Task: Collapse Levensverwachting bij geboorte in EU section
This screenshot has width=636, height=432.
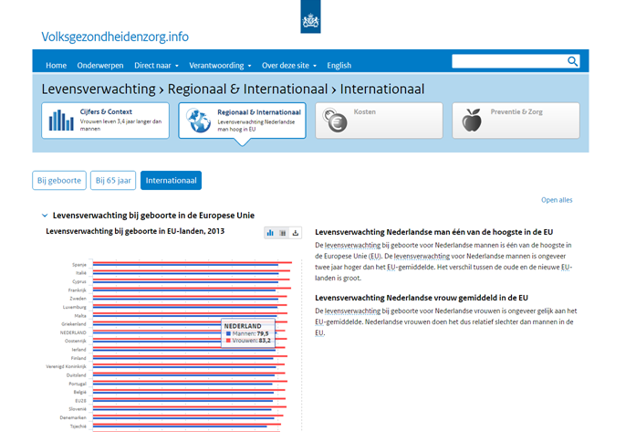Action: 45,216
